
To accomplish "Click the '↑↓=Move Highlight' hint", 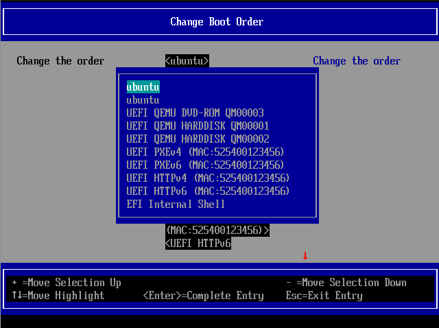I will click(x=58, y=295).
